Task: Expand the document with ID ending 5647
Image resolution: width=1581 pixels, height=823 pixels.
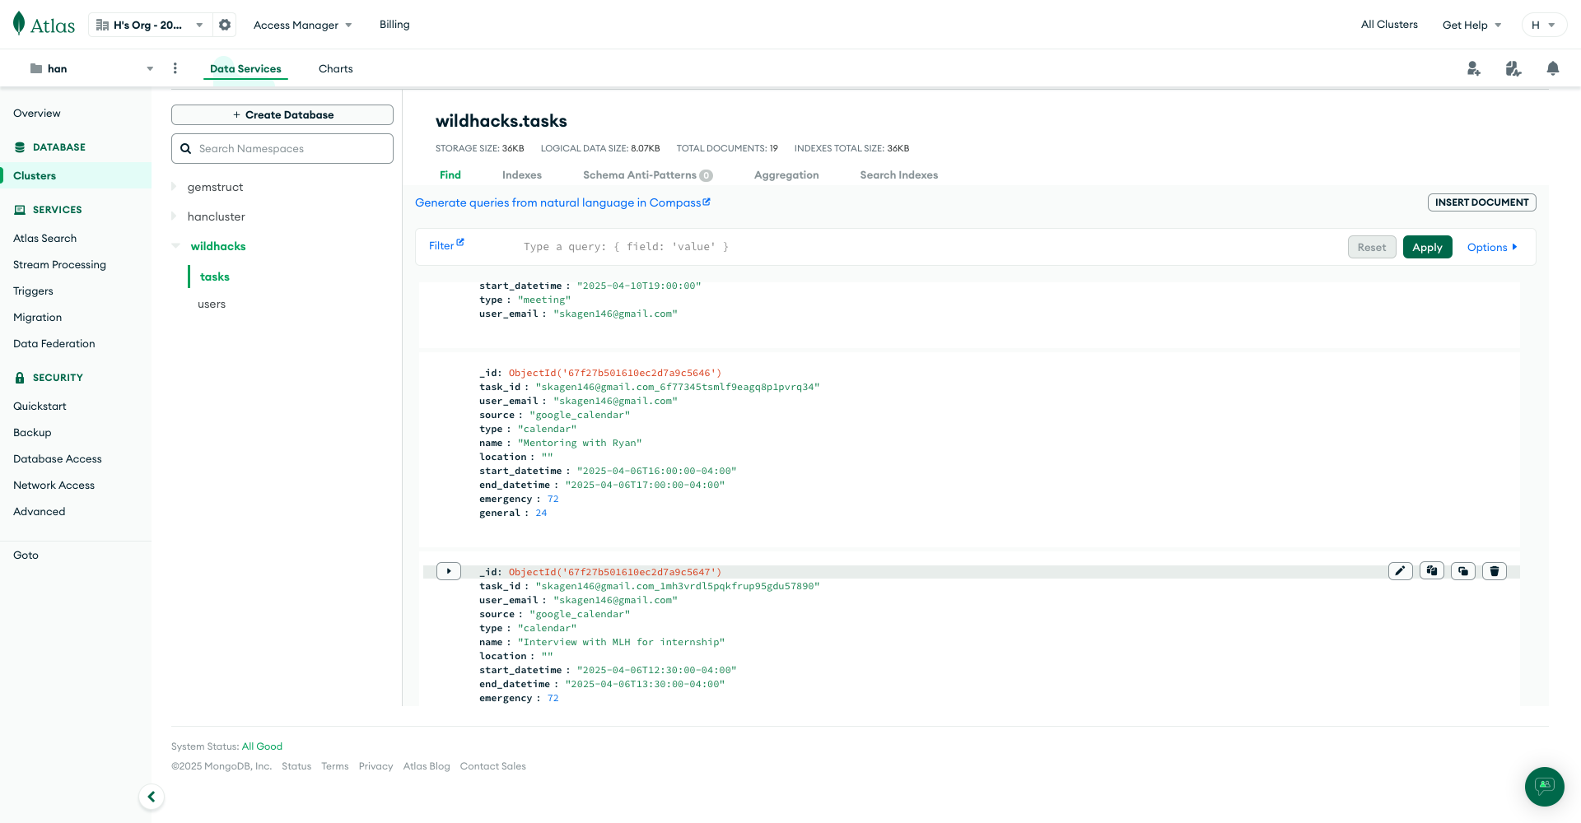Action: tap(448, 571)
